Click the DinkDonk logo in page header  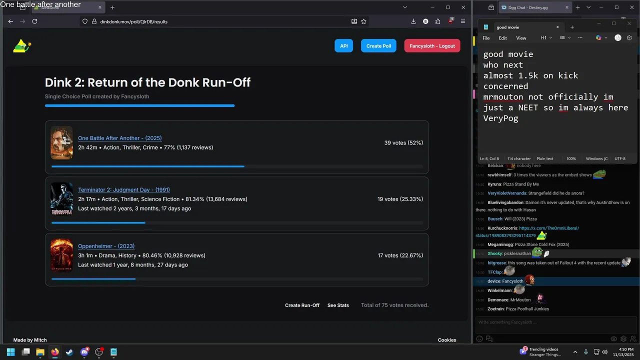[x=21, y=46]
